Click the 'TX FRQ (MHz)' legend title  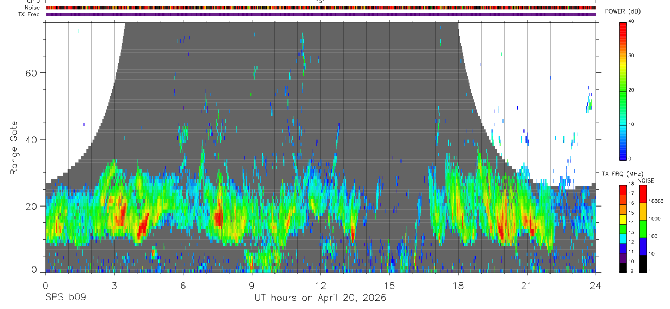click(622, 174)
